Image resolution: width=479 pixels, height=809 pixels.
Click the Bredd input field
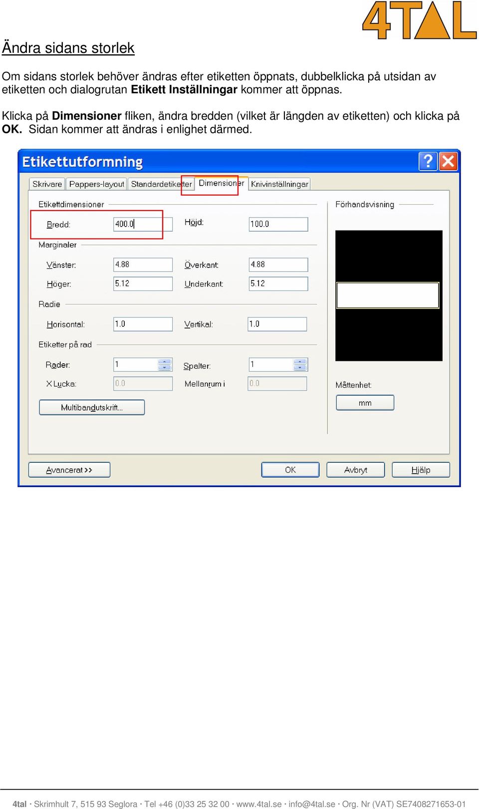(143, 224)
